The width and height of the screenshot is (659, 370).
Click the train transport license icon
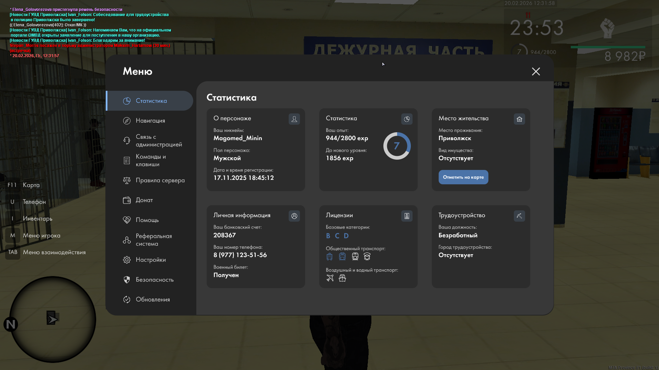coord(355,256)
